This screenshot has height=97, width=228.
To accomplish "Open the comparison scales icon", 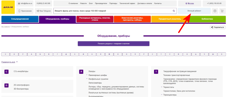I will pyautogui.click(x=215, y=11).
